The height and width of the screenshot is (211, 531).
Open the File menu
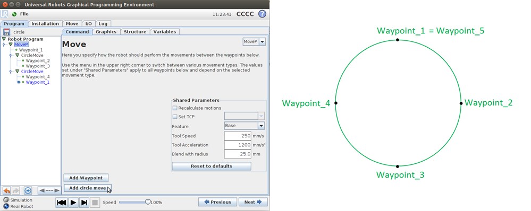24,14
